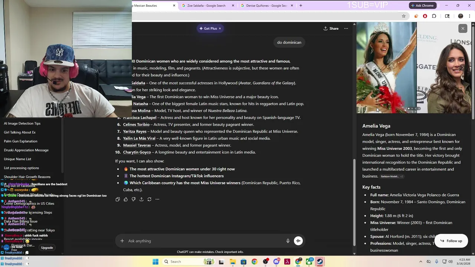
Task: Open the Windows Start menu
Action: tap(155, 262)
